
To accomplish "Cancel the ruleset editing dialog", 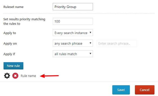I will [145, 90].
